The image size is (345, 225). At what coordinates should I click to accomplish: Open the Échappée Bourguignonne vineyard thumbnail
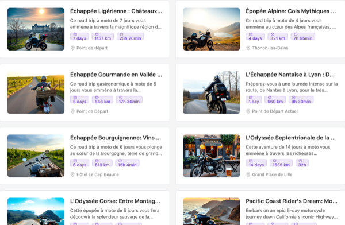[36, 156]
